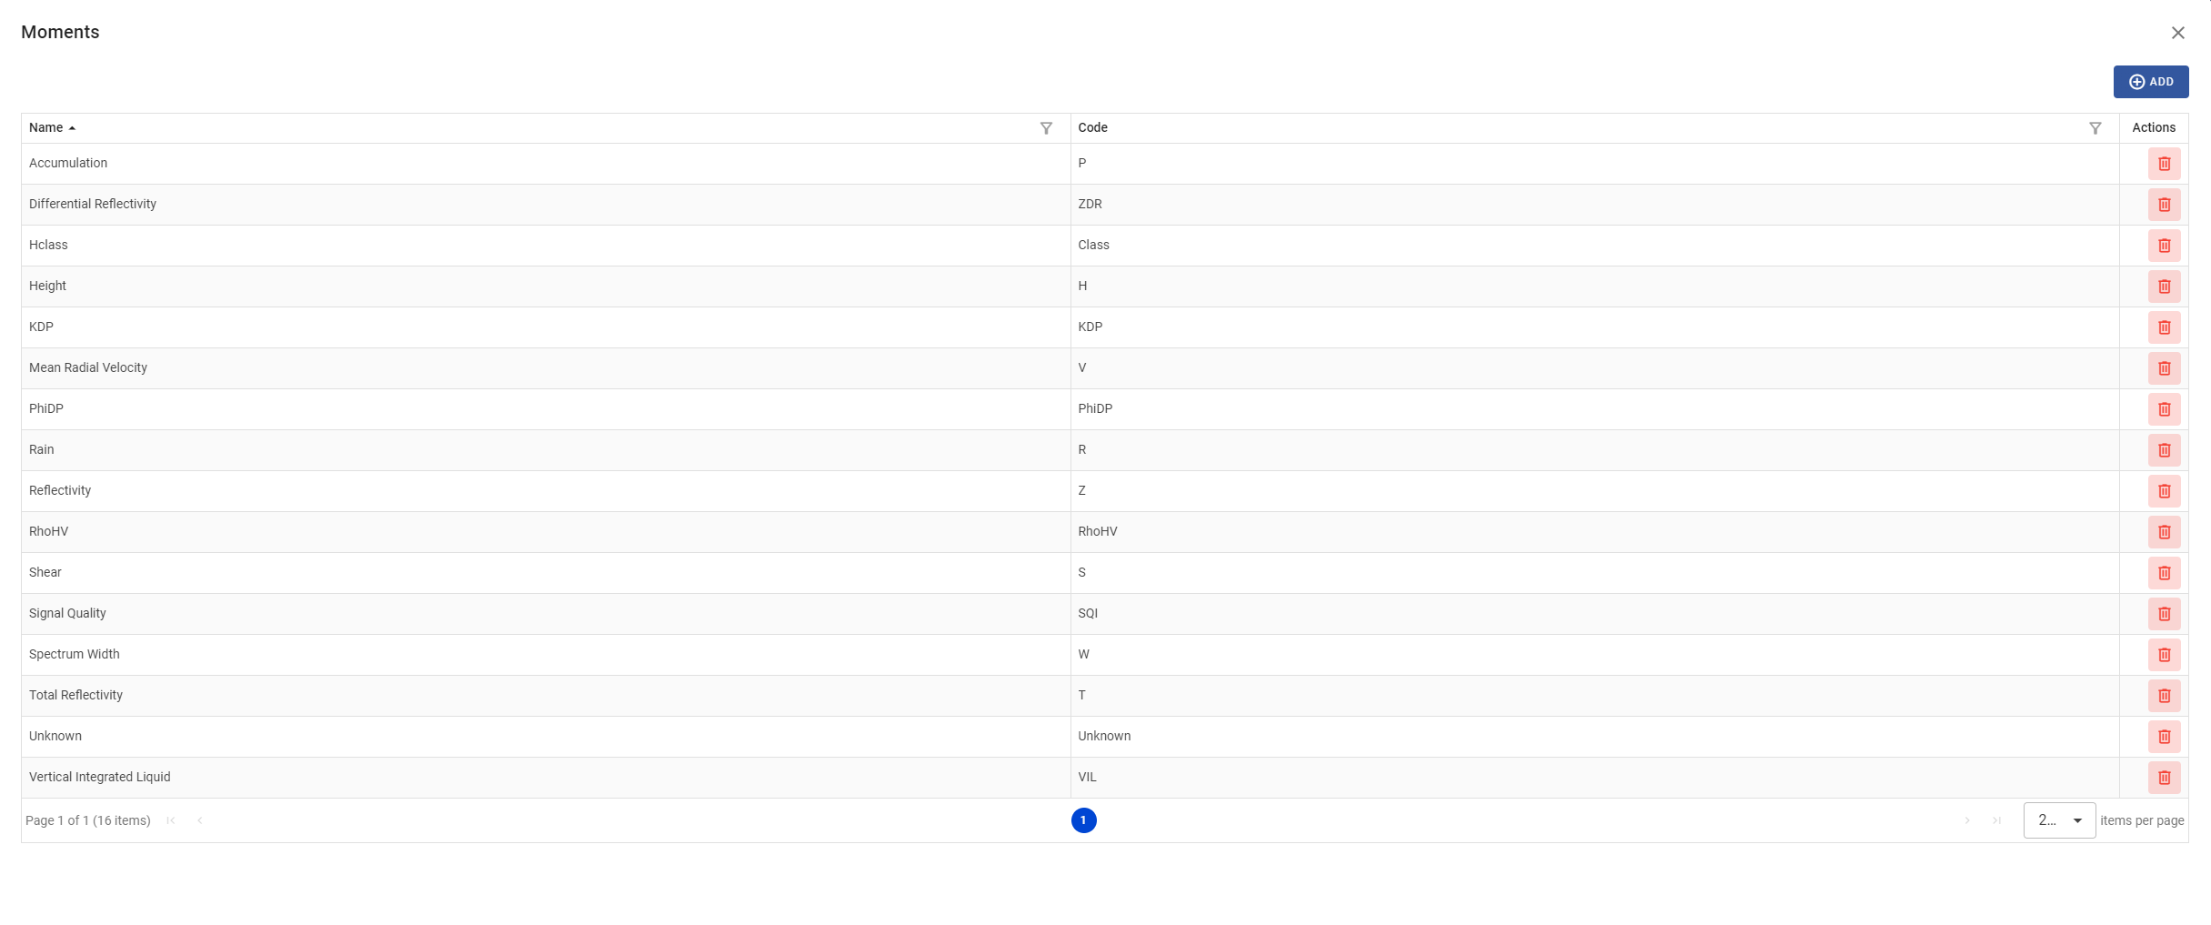Go to the next page arrow
Screen dimensions: 2211x925
pos(1967,820)
